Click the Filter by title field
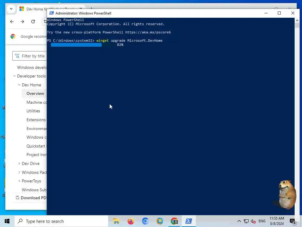The image size is (302, 227). 29,56
